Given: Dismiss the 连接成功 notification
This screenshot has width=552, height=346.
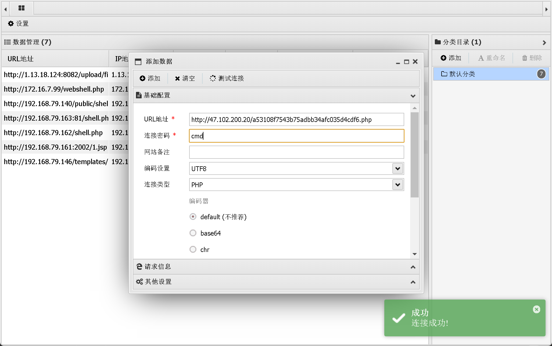Looking at the screenshot, I should point(536,309).
